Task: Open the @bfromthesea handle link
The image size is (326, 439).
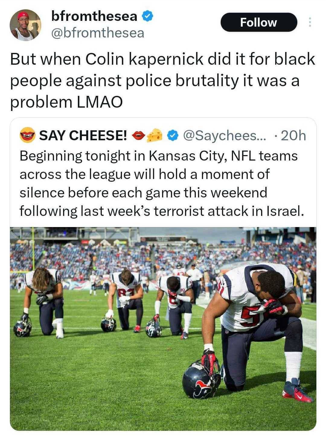Action: pos(98,33)
